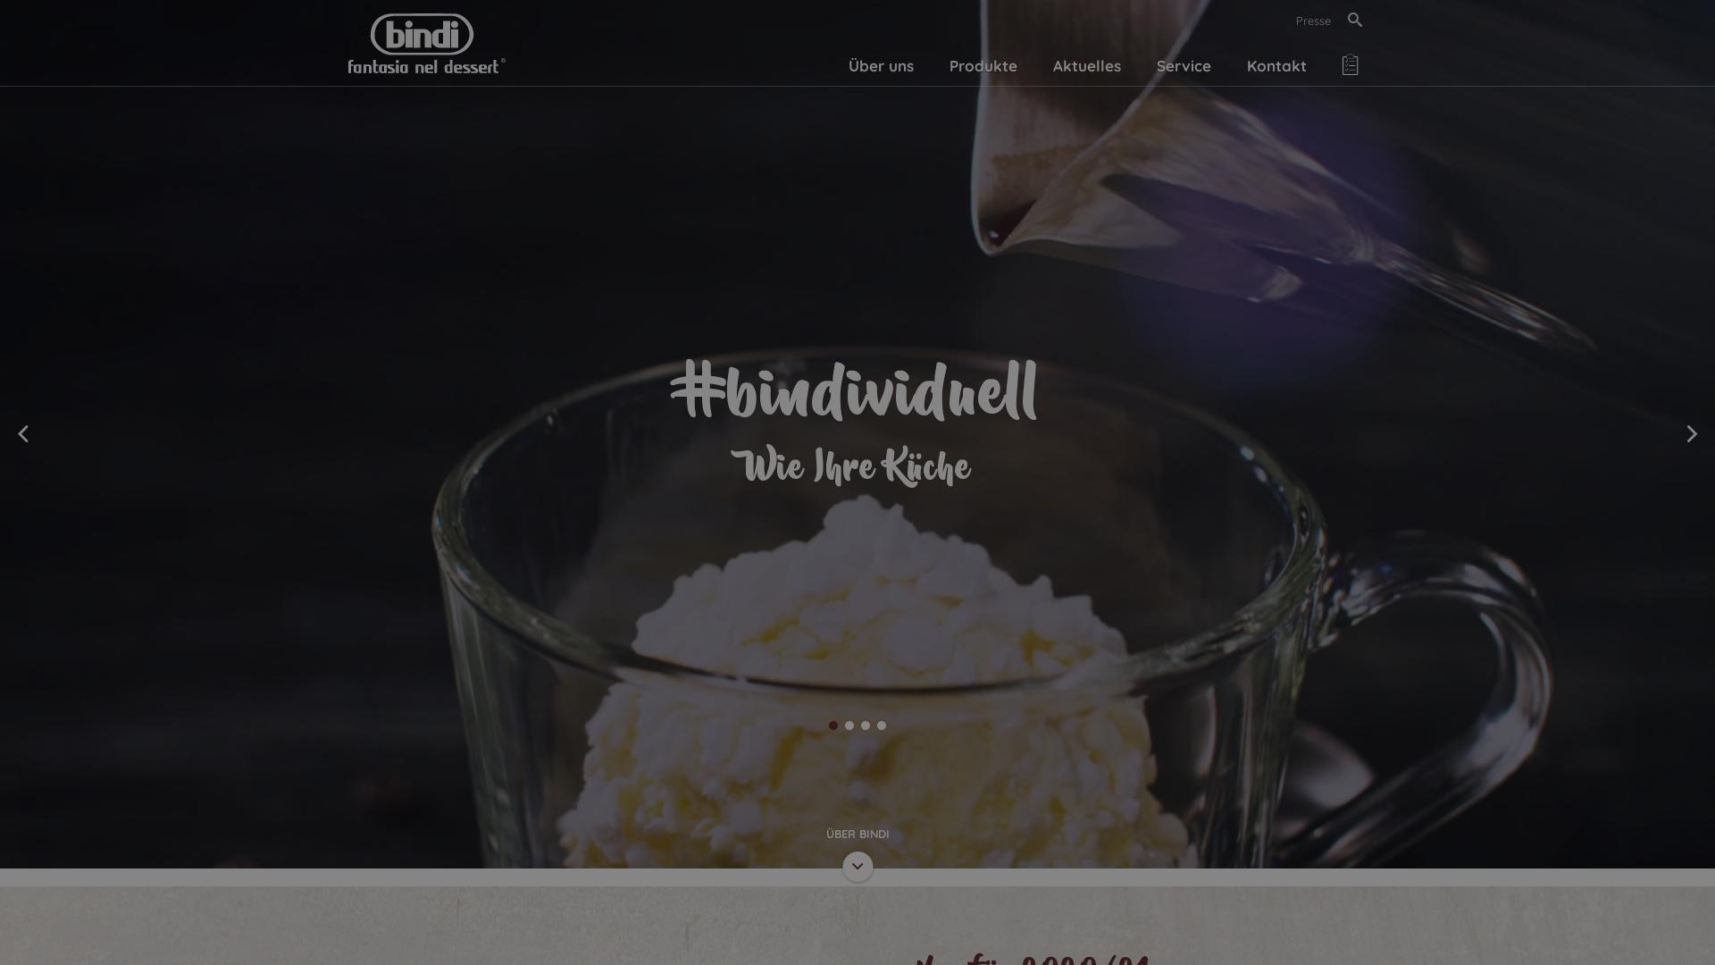1715x965 pixels.
Task: Expand the Service navigation dropdown
Action: [x=1183, y=65]
